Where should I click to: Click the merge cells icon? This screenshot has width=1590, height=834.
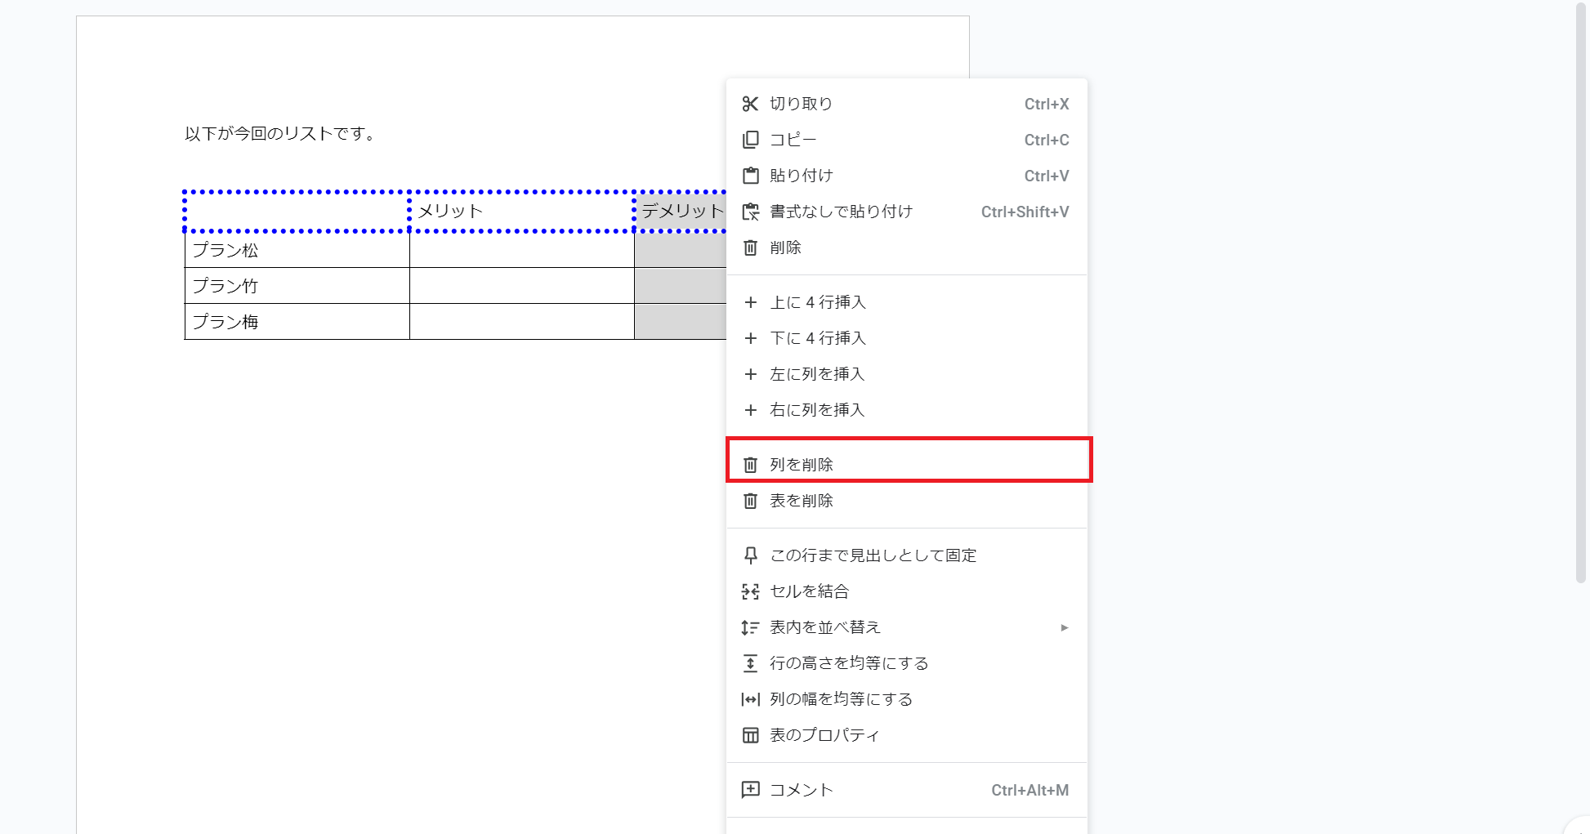pyautogui.click(x=750, y=591)
